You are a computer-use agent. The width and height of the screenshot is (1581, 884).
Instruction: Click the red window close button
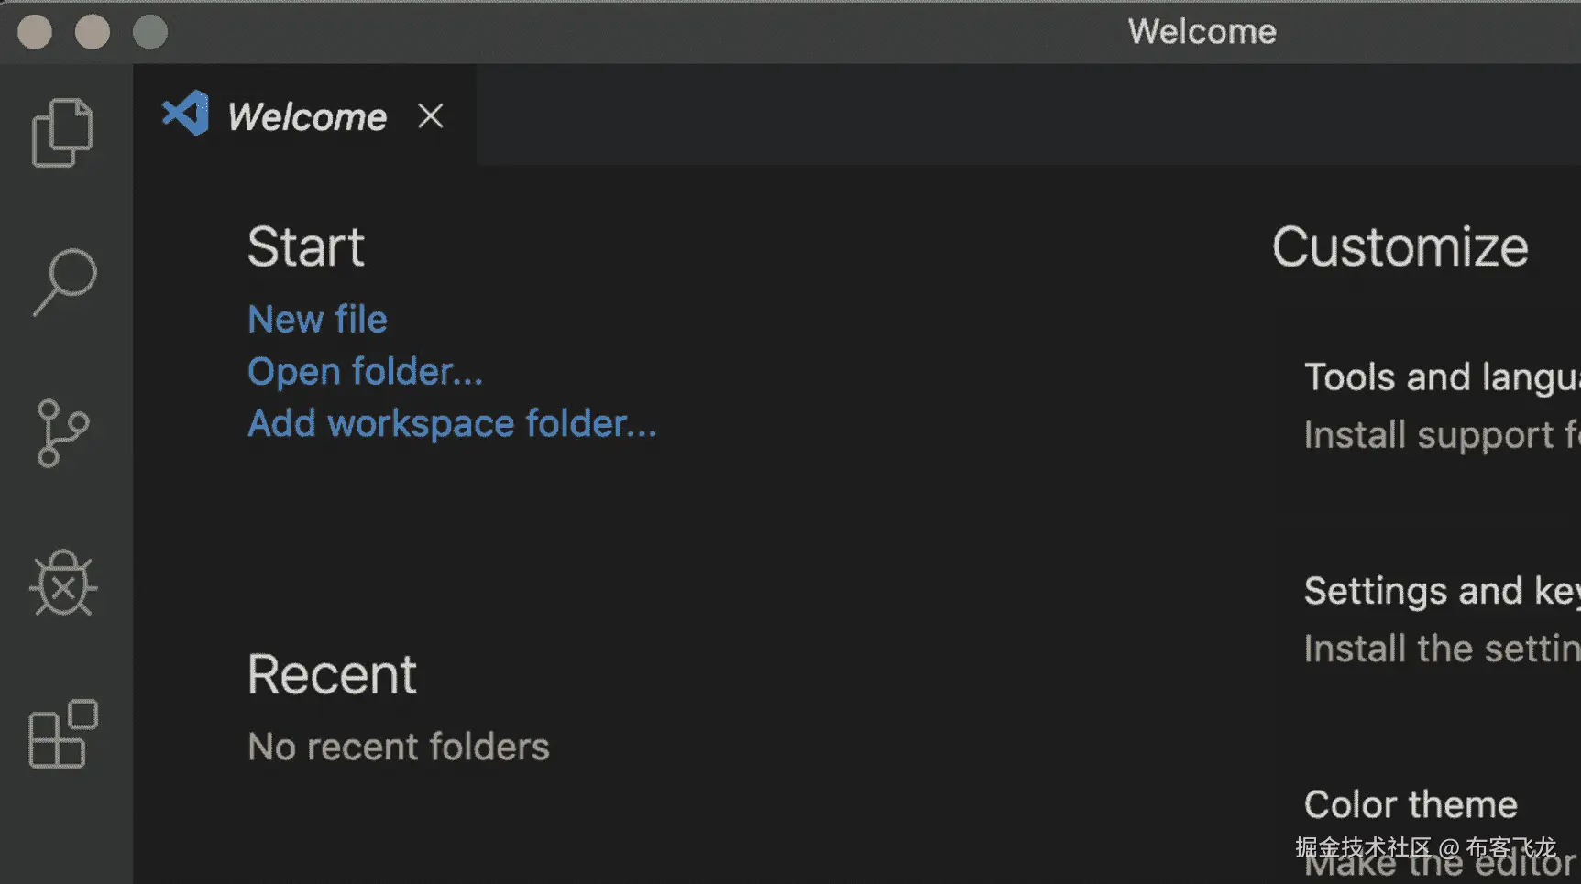[35, 32]
